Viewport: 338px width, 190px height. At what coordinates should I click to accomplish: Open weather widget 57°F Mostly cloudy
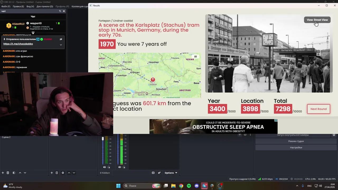click(13, 186)
